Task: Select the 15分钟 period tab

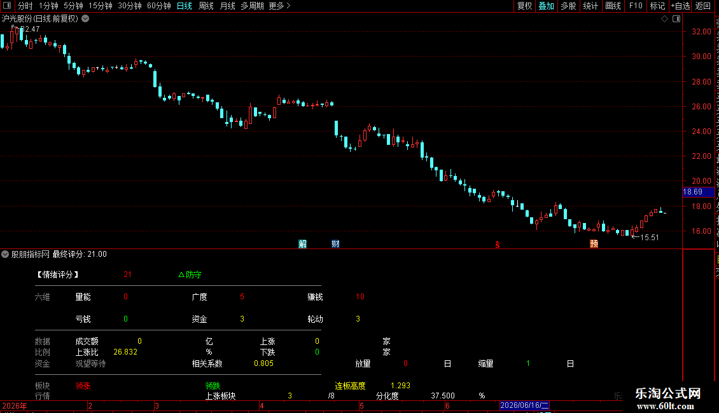Action: coord(101,6)
